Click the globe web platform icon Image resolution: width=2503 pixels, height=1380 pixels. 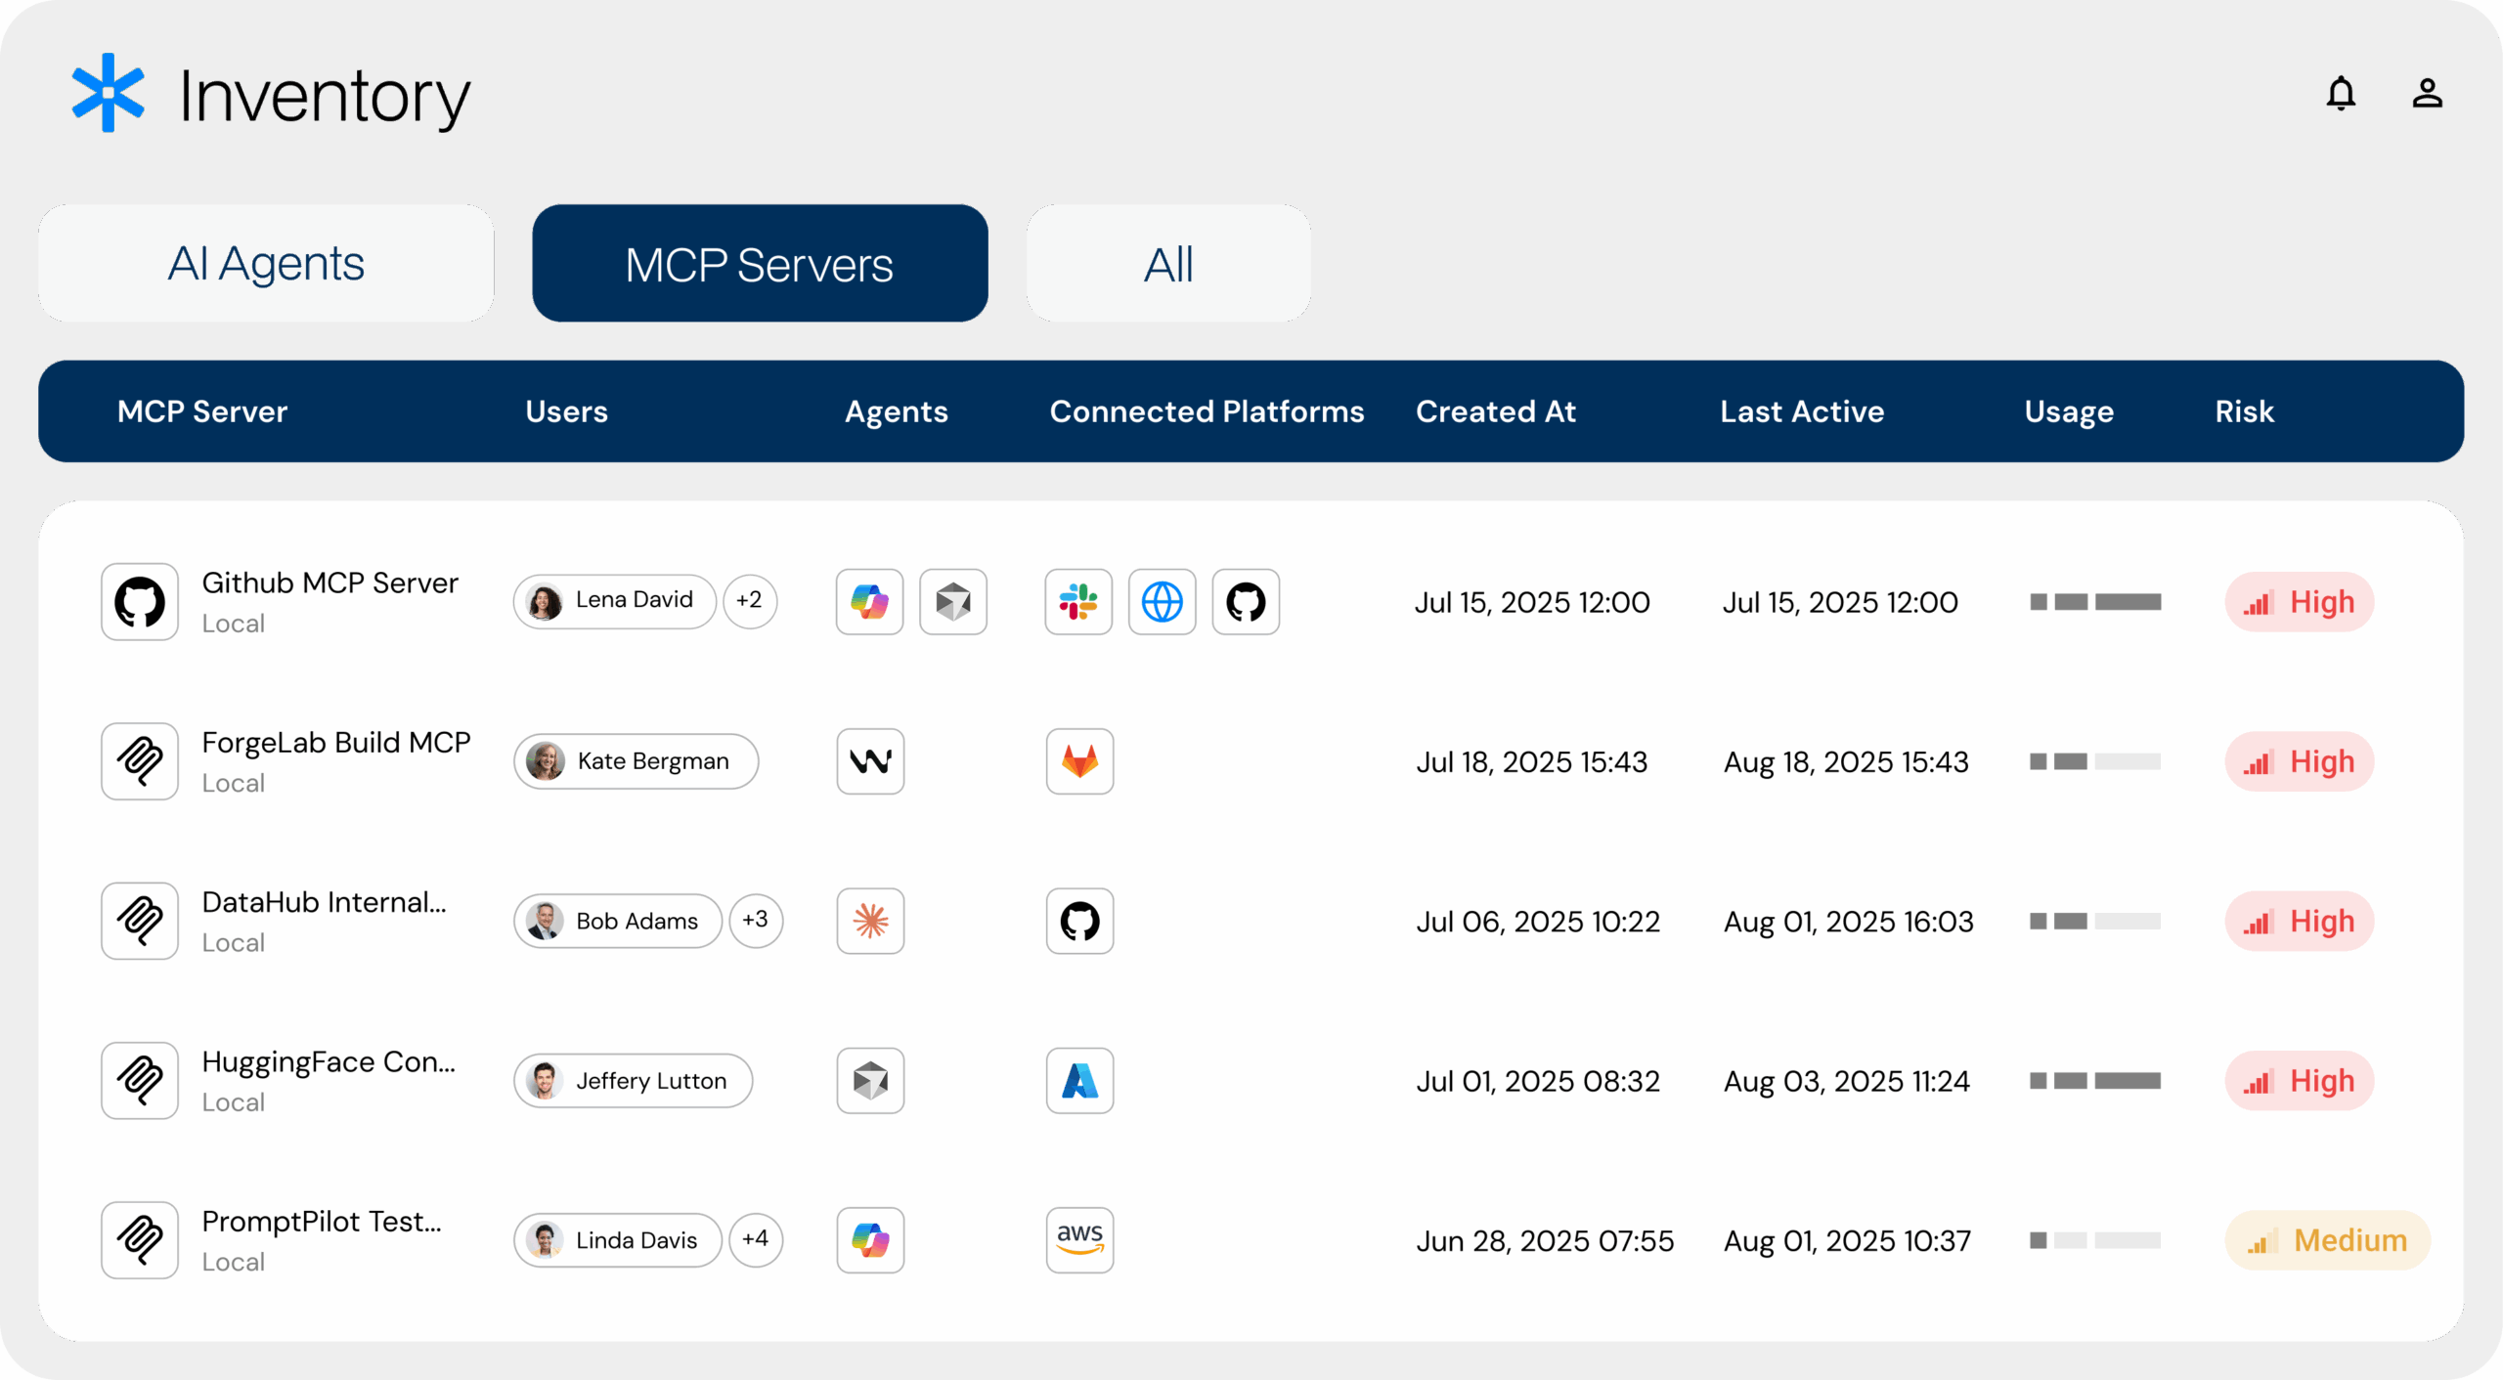(x=1162, y=602)
